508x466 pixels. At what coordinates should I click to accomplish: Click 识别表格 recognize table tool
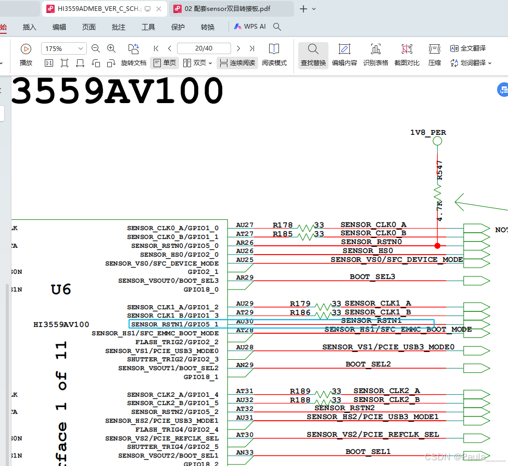[375, 55]
